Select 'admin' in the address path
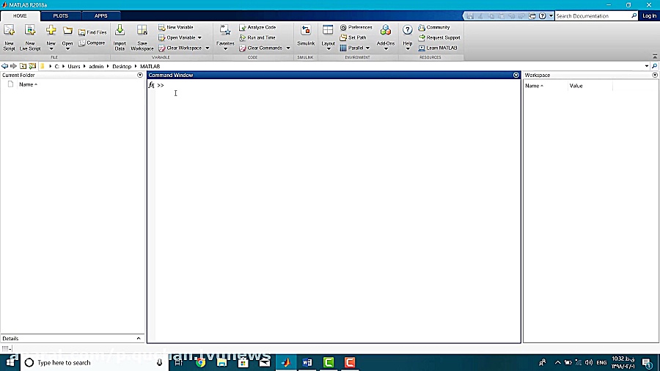Image resolution: width=660 pixels, height=371 pixels. (96, 67)
